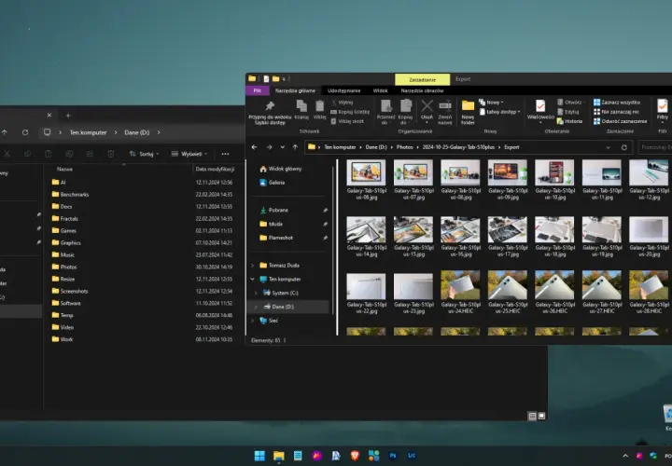Open the Nowy element dropdown

click(491, 103)
